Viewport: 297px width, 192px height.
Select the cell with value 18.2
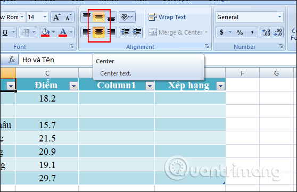(x=47, y=98)
